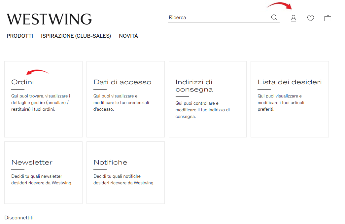The image size is (345, 224).
Task: Click text 'modificare il tuo indirizzo di'
Action: [x=203, y=110]
